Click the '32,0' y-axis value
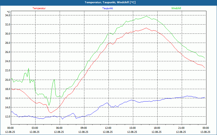Viewport: 217px width, 135px height. coord(8,25)
